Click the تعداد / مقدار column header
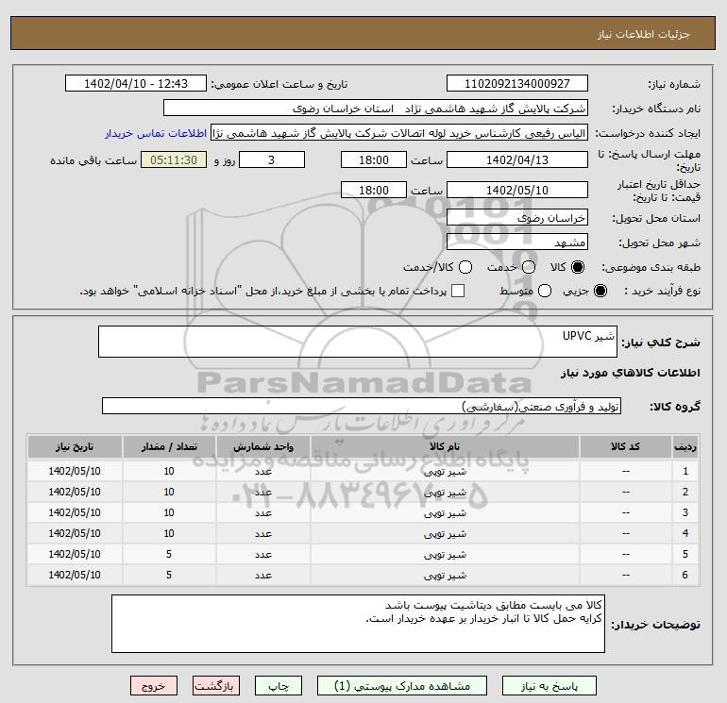727x703 pixels. pyautogui.click(x=169, y=446)
